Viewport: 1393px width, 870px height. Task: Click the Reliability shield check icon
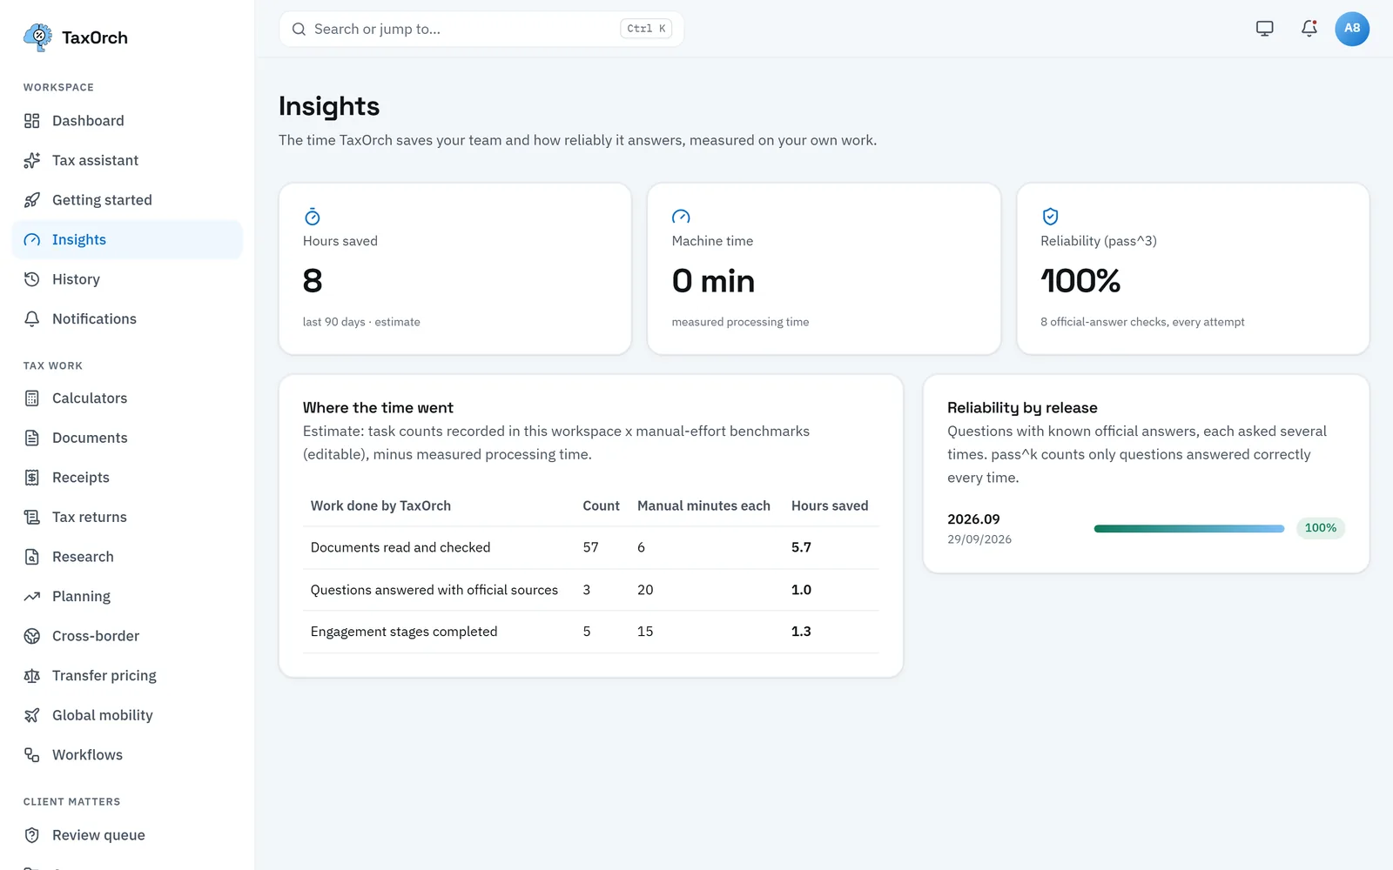coord(1050,217)
